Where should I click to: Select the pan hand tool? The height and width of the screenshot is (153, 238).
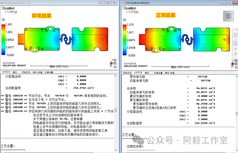point(236,54)
